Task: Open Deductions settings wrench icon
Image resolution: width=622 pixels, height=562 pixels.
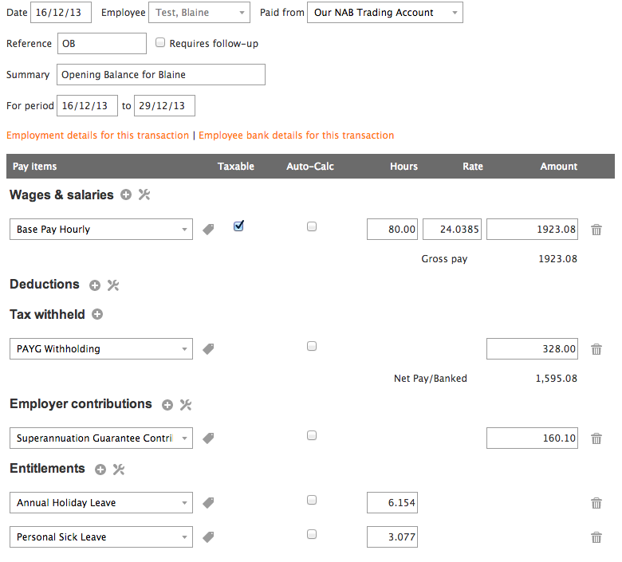Action: pos(113,285)
